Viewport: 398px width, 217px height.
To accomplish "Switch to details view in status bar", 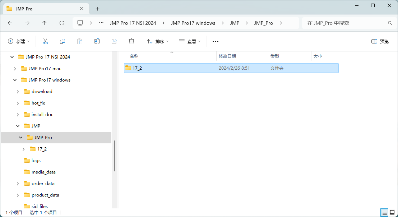I will coord(385,212).
